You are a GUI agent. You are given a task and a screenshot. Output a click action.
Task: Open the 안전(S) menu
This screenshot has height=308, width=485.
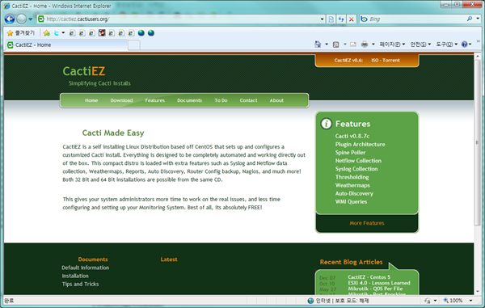420,44
